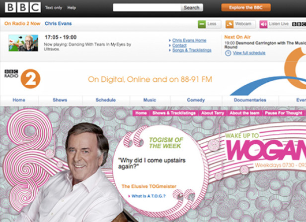
Task: Click the TOGISM OF THE WEEK heading
Action: [166, 143]
